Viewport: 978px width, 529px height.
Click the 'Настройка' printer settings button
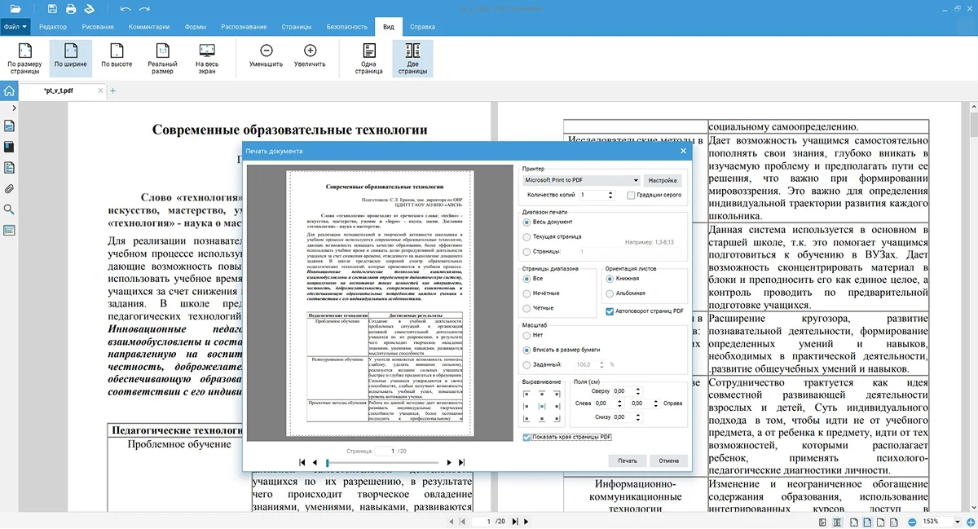tap(663, 180)
